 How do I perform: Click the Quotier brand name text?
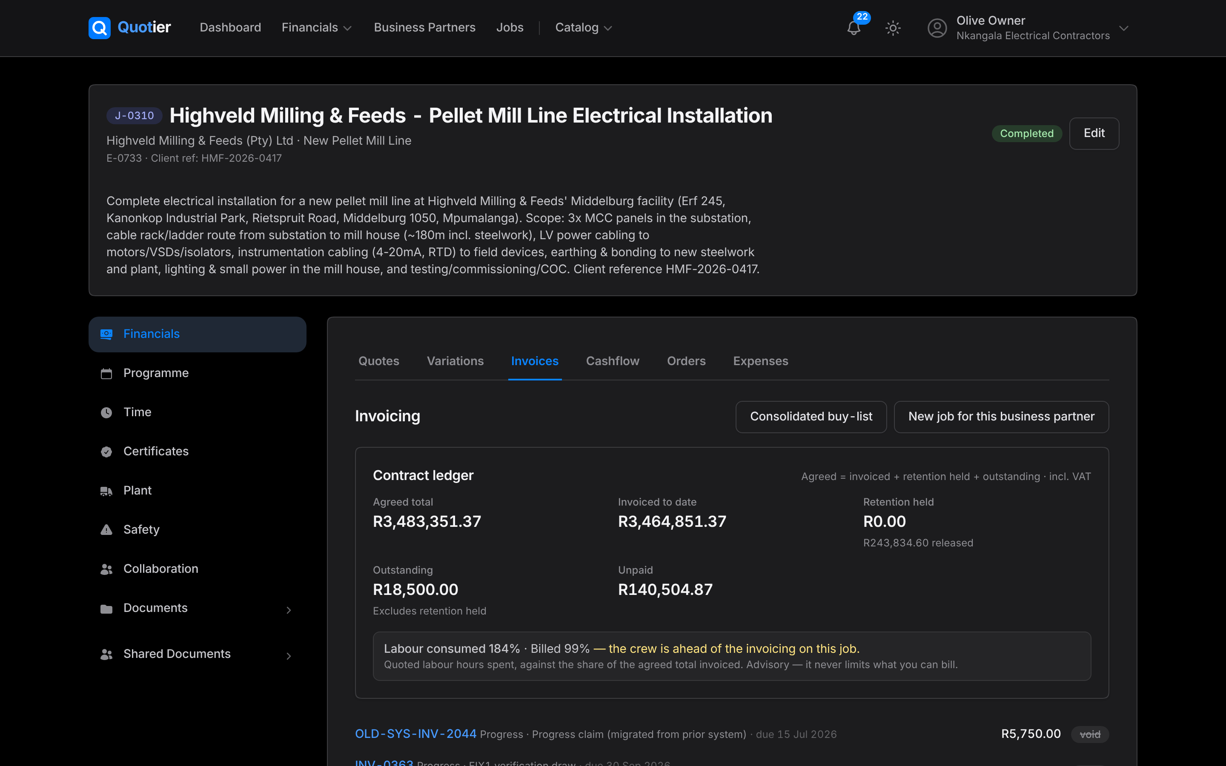pyautogui.click(x=144, y=27)
